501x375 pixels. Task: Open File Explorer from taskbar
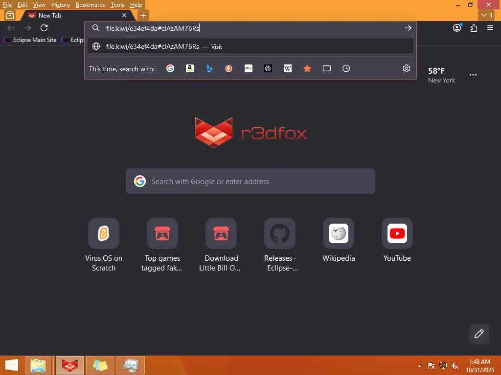coord(38,365)
